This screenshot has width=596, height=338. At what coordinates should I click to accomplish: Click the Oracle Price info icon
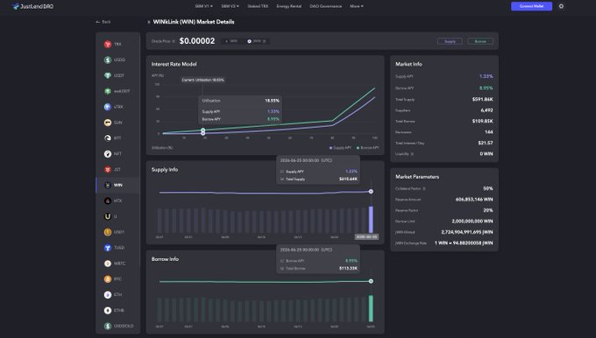[174, 41]
